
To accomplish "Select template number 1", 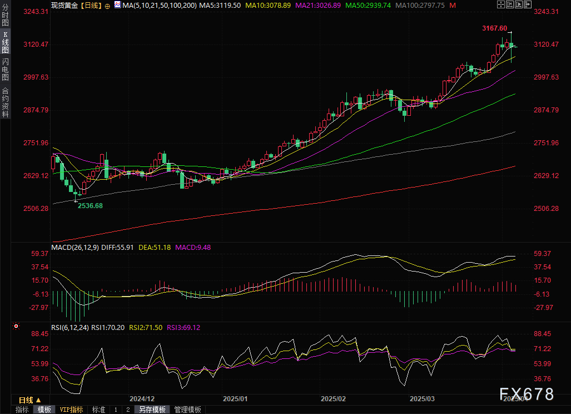I will [116, 410].
